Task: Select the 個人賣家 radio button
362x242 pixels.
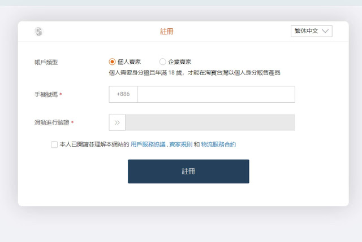Action: click(x=112, y=62)
